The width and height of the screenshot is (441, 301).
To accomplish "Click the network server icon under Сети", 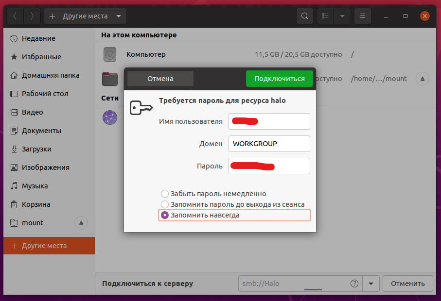I will click(110, 117).
